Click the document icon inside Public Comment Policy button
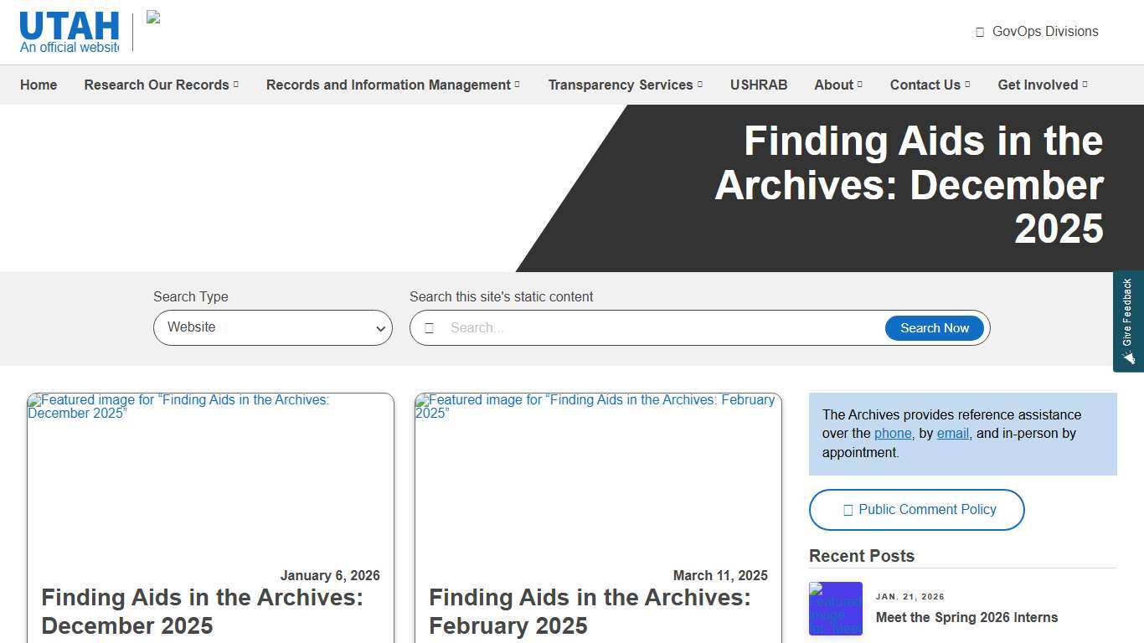 [x=848, y=509]
